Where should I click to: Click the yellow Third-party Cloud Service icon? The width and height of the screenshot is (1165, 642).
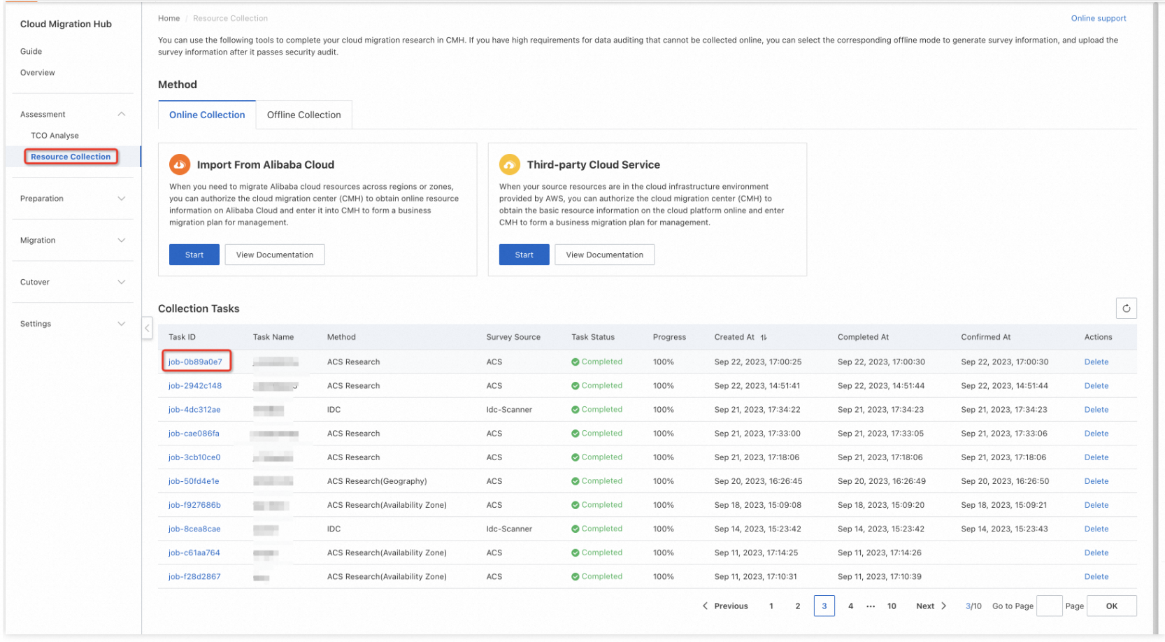pyautogui.click(x=509, y=164)
